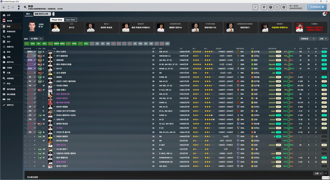The height and width of the screenshot is (180, 330).
Task: Click the 快速挑选 quick pick button
Action: click(305, 39)
